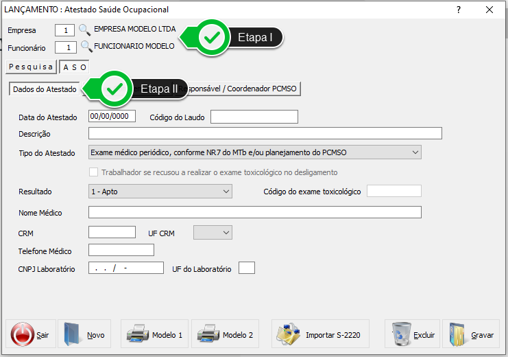Screen dimensions: 508x357
Task: Click the Sair power icon button
Action: (31, 335)
